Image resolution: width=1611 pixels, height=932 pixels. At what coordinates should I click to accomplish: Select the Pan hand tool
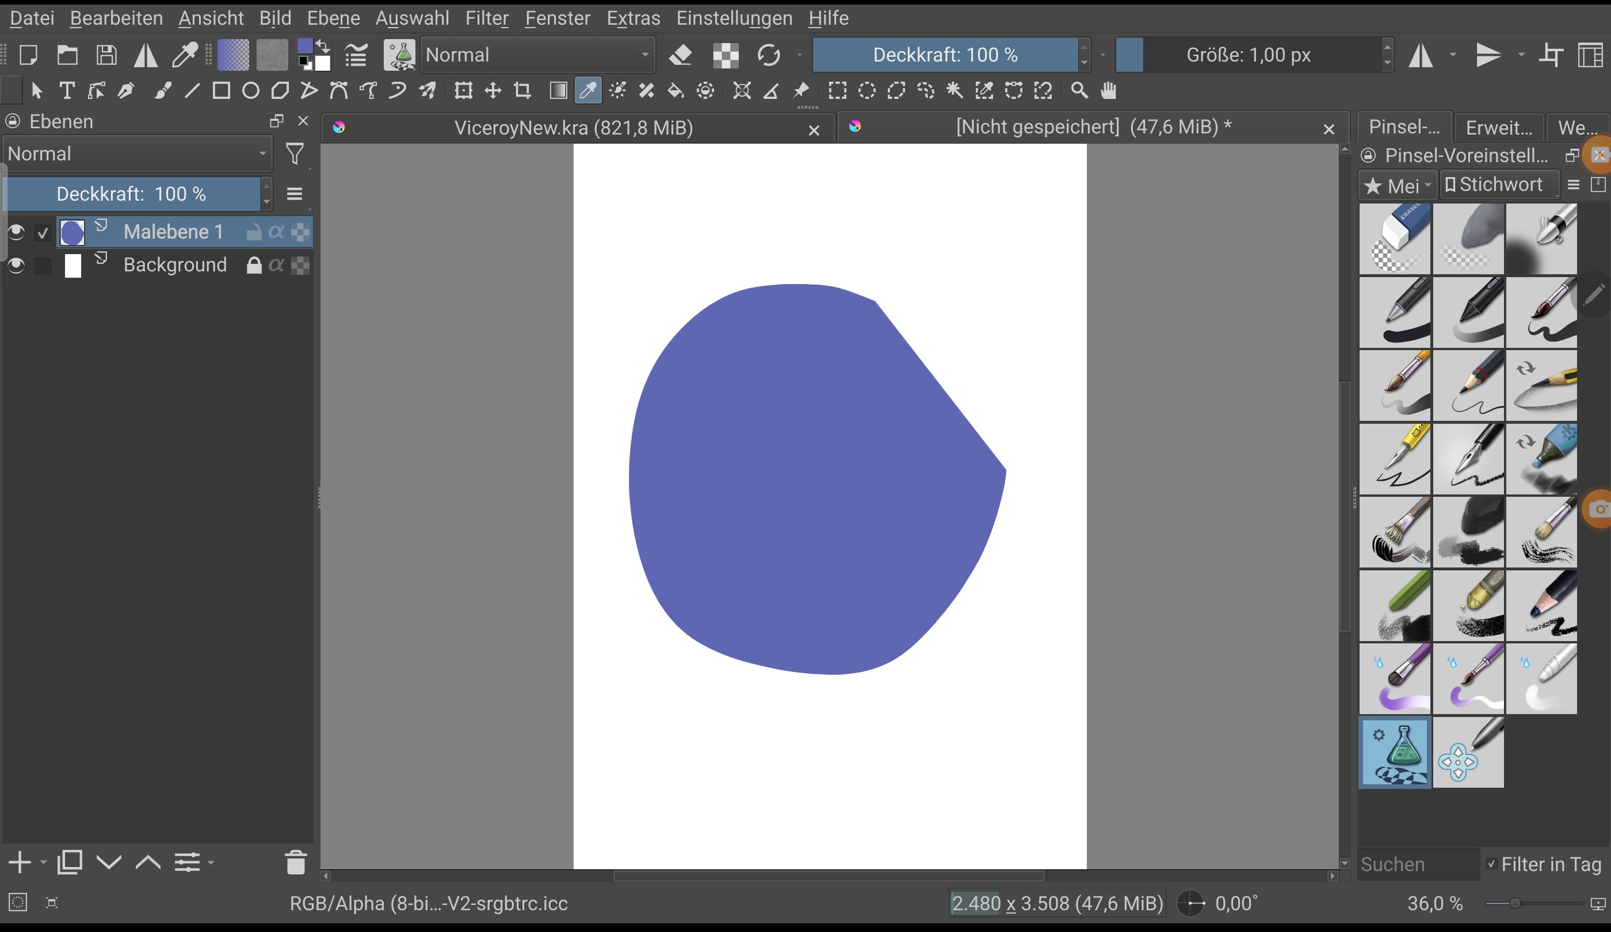pos(1109,91)
